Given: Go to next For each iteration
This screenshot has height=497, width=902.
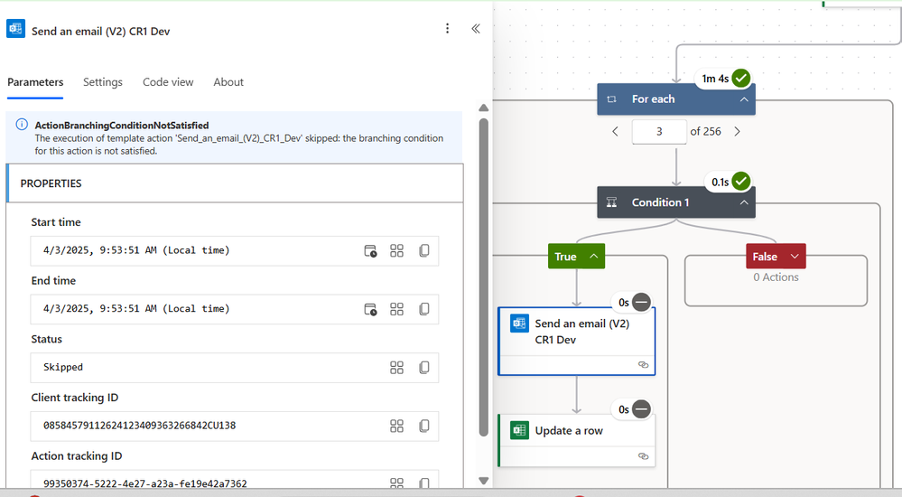Looking at the screenshot, I should click(x=737, y=131).
